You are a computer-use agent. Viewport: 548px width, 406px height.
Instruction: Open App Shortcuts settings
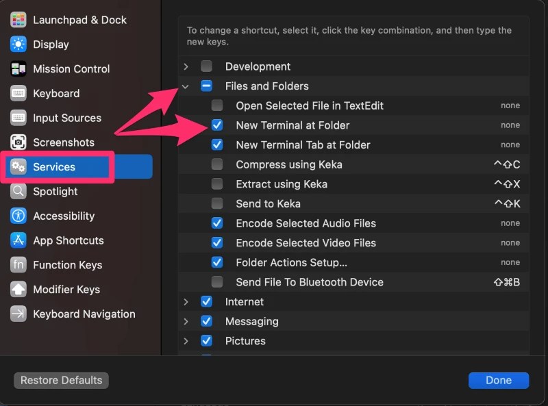click(68, 240)
